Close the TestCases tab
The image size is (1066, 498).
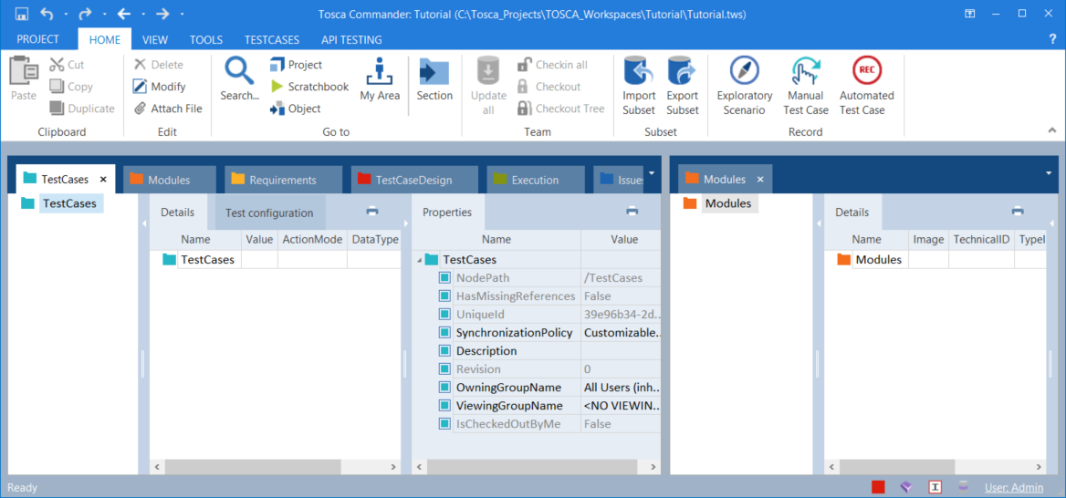pyautogui.click(x=103, y=180)
